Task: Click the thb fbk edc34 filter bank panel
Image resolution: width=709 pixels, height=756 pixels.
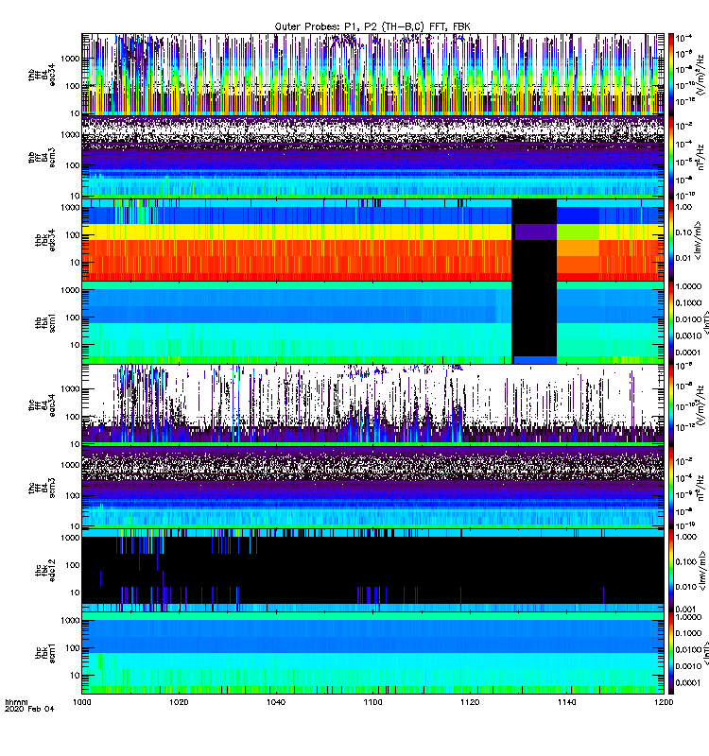Action: click(x=372, y=240)
